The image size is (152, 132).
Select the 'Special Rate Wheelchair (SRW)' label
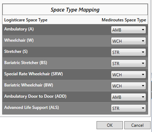[33, 74]
